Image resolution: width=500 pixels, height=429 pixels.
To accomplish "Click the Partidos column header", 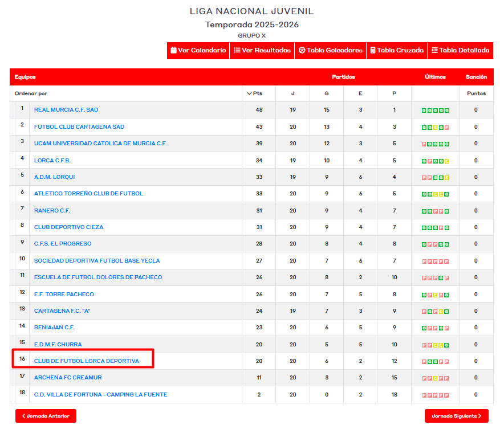I will [343, 77].
